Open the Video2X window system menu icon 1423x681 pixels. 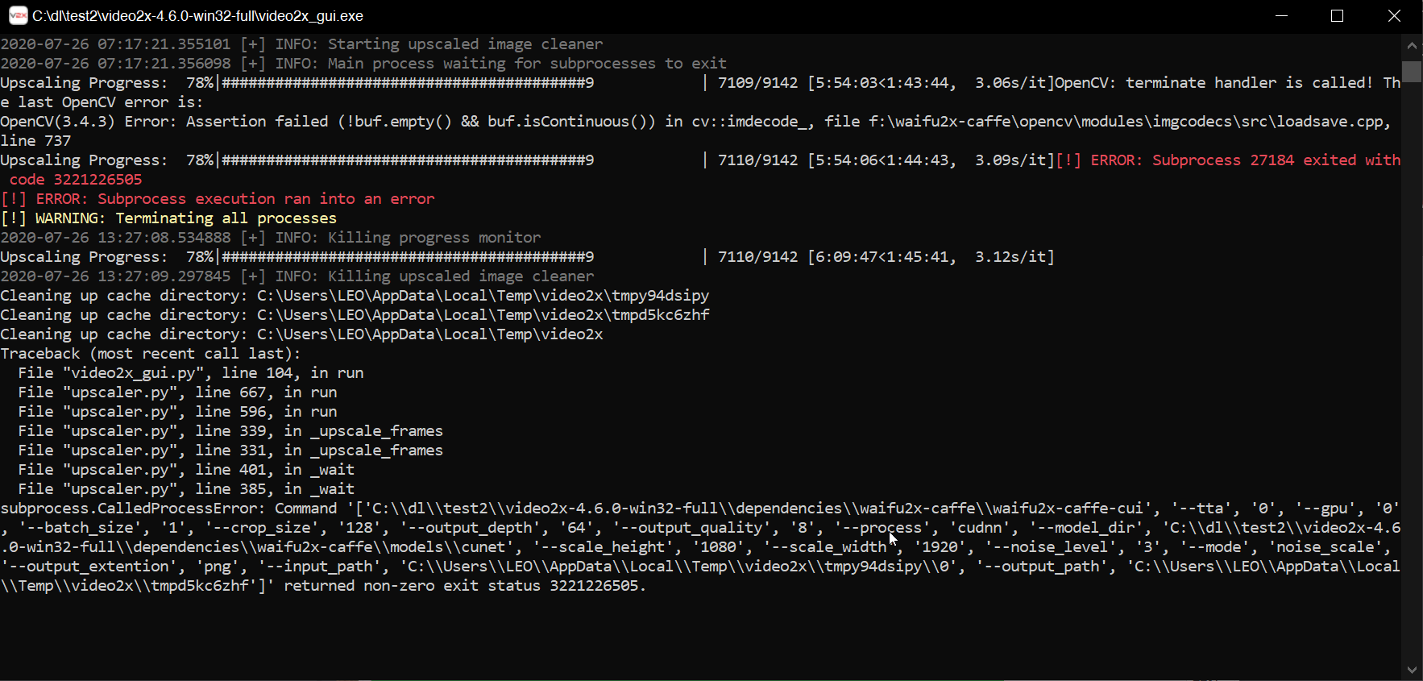point(17,15)
